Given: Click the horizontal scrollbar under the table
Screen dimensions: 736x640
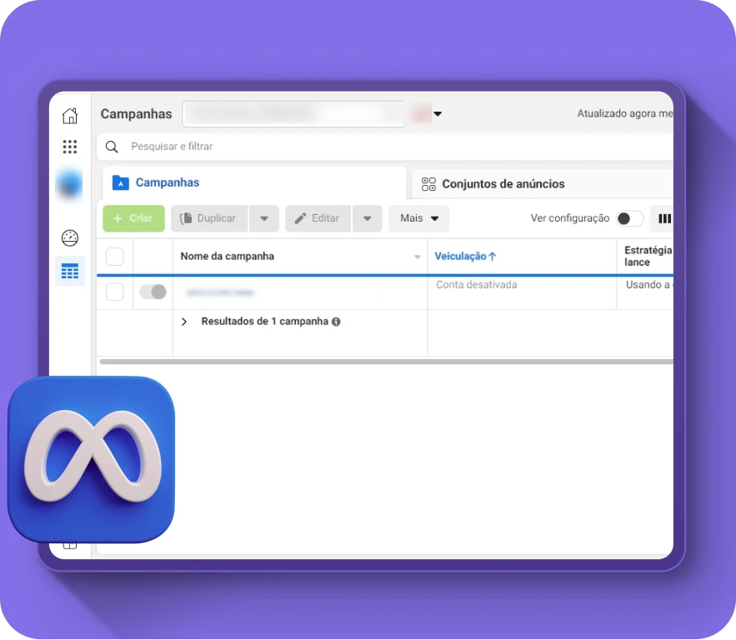Looking at the screenshot, I should (386, 362).
